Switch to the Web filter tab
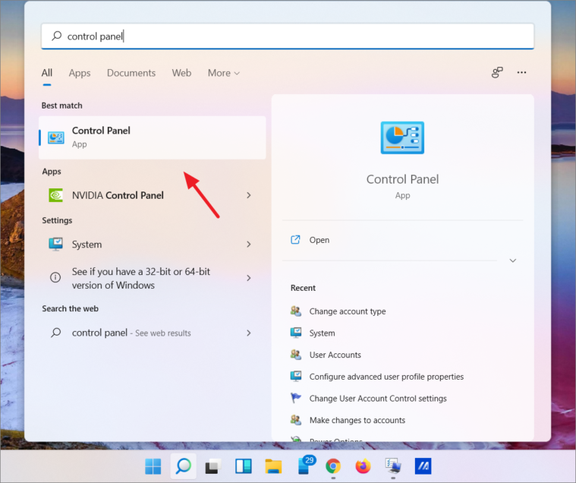This screenshot has width=576, height=483. coord(181,73)
